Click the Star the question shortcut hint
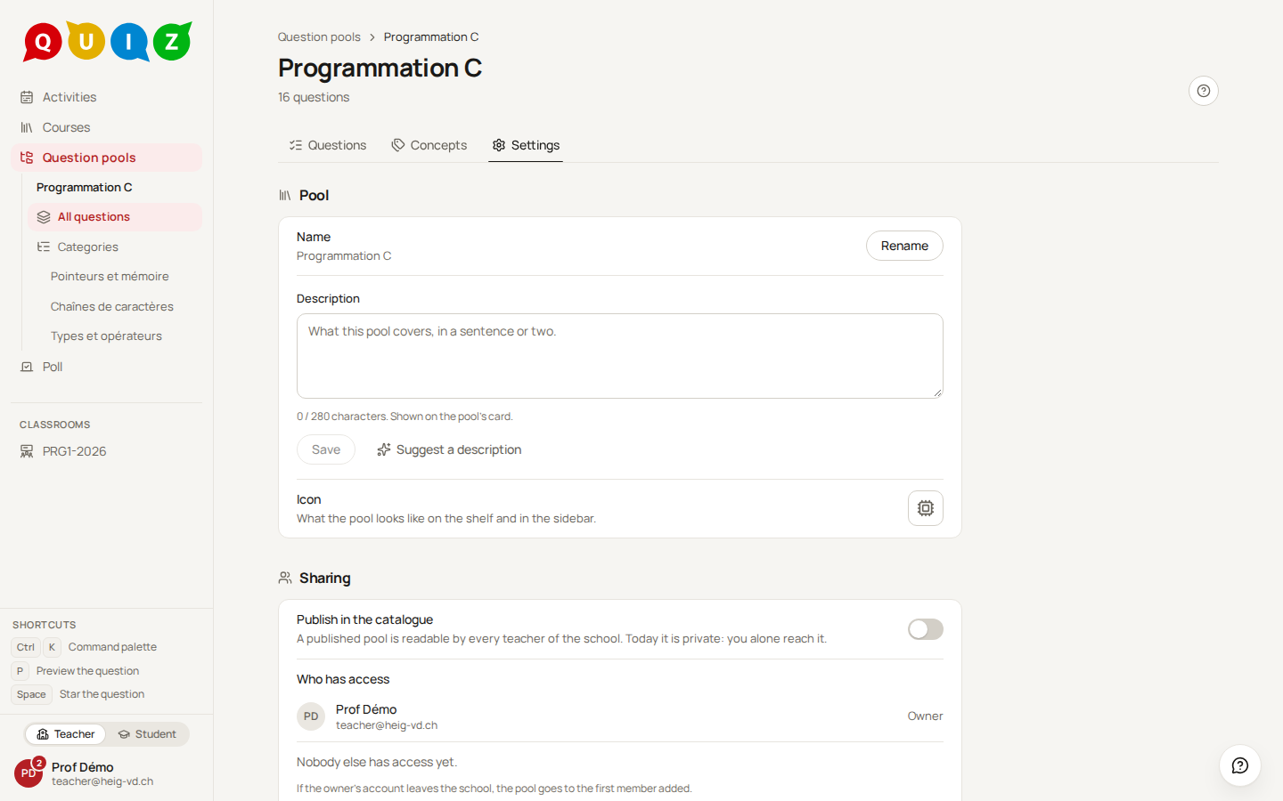This screenshot has width=1283, height=801. point(78,694)
